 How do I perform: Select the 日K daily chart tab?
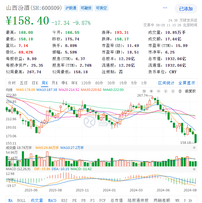(x=35, y=83)
